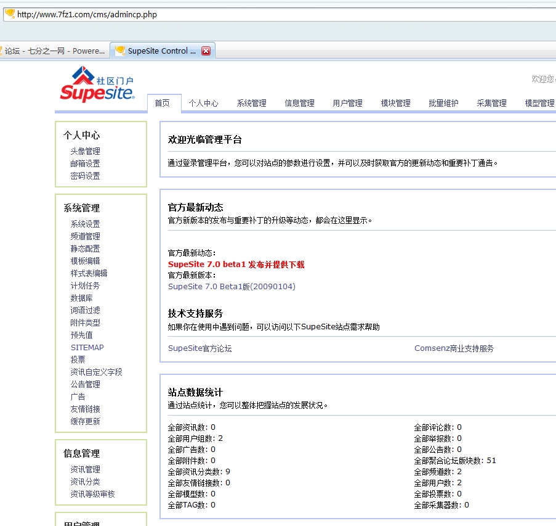The width and height of the screenshot is (556, 526).
Task: Click the red SupeSite 7.0 beta1 发布并提供下载 link
Action: (x=236, y=265)
